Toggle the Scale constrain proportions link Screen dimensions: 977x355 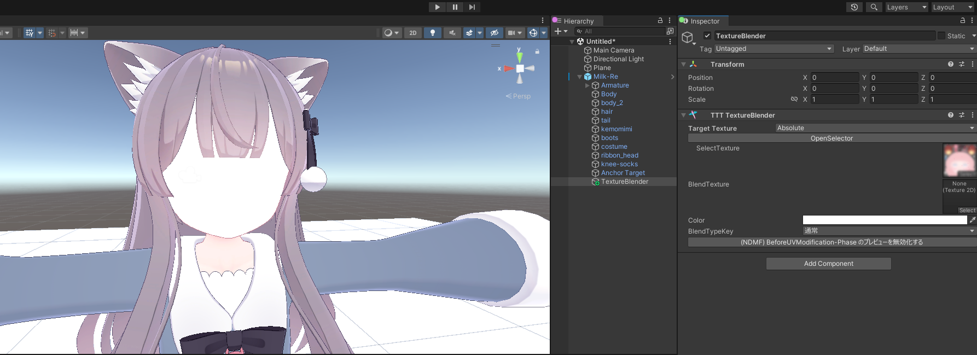(794, 99)
